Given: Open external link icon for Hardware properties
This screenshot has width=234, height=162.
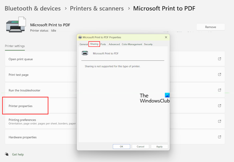Looking at the screenshot, I should coord(219,137).
